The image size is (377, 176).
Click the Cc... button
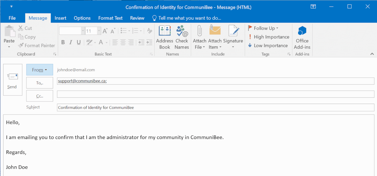(40, 96)
